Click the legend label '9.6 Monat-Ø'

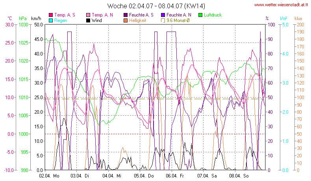click(x=178, y=20)
